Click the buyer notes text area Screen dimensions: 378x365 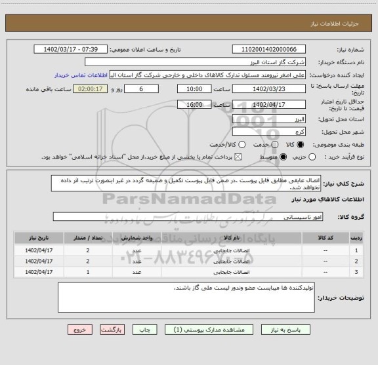186,298
